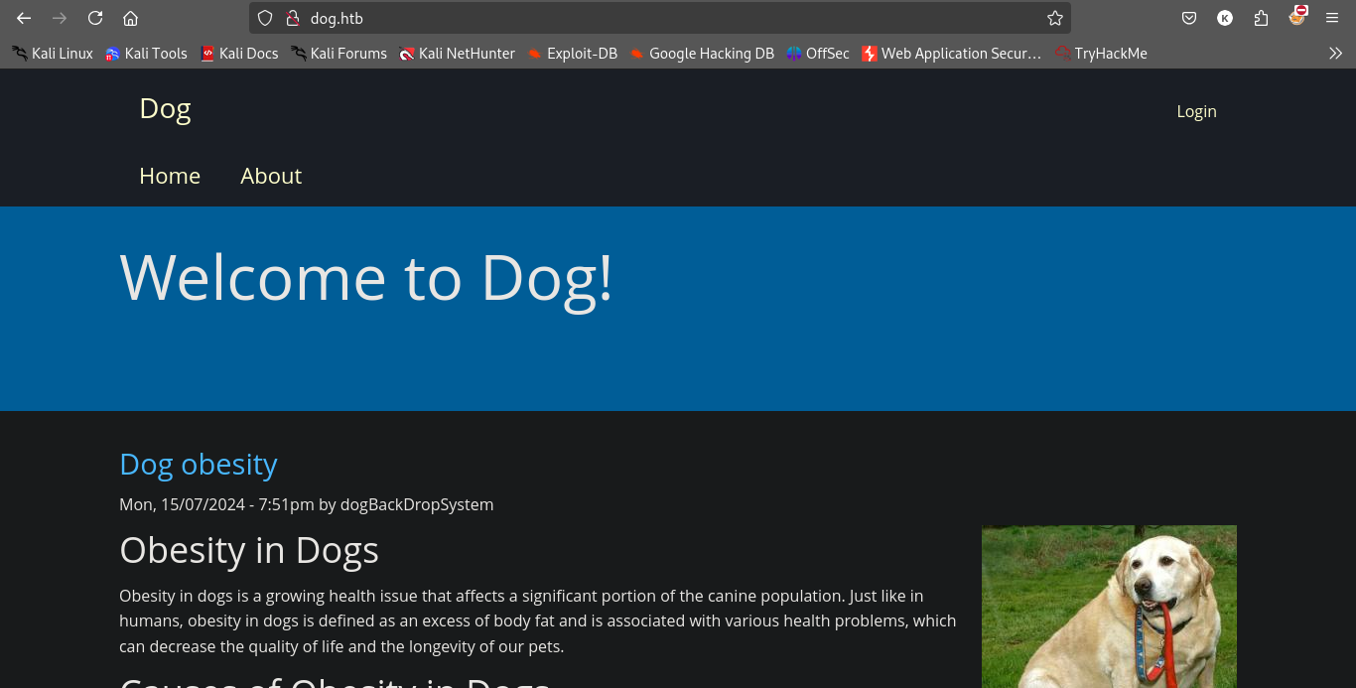Open the Dog obesity article title
This screenshot has width=1356, height=688.
tap(199, 464)
